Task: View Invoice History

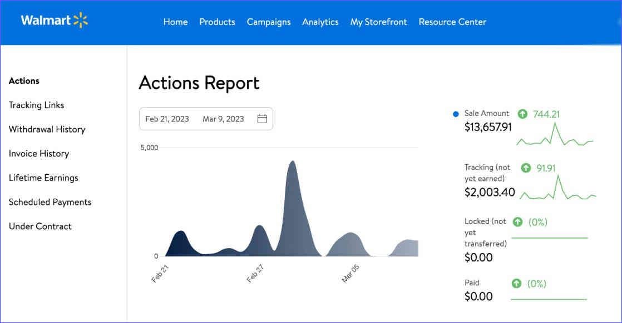Action: click(39, 153)
